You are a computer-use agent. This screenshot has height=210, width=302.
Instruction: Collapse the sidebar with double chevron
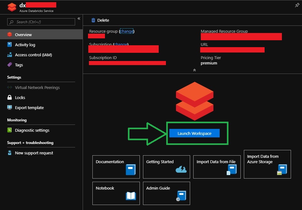pyautogui.click(x=79, y=19)
